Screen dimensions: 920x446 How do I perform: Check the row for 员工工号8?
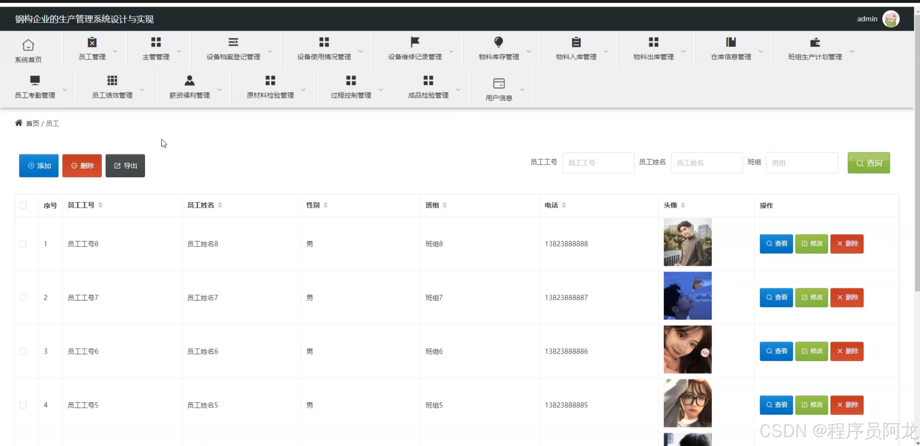[x=23, y=244]
